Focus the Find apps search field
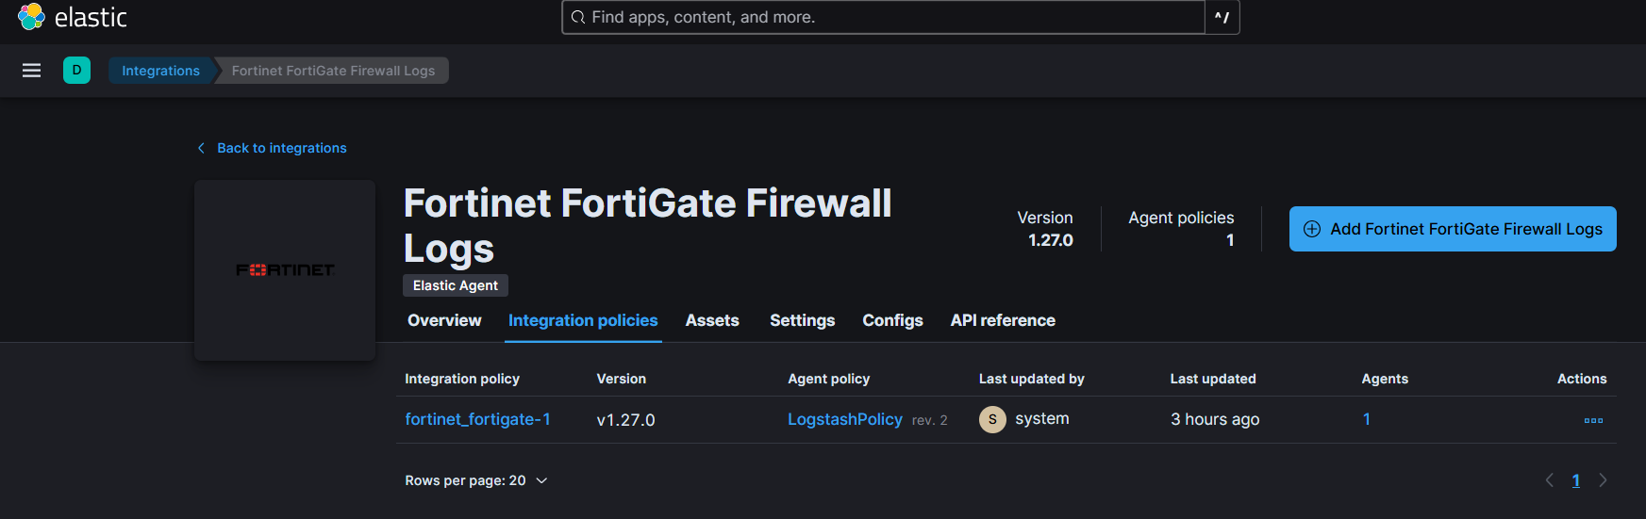 [x=887, y=17]
